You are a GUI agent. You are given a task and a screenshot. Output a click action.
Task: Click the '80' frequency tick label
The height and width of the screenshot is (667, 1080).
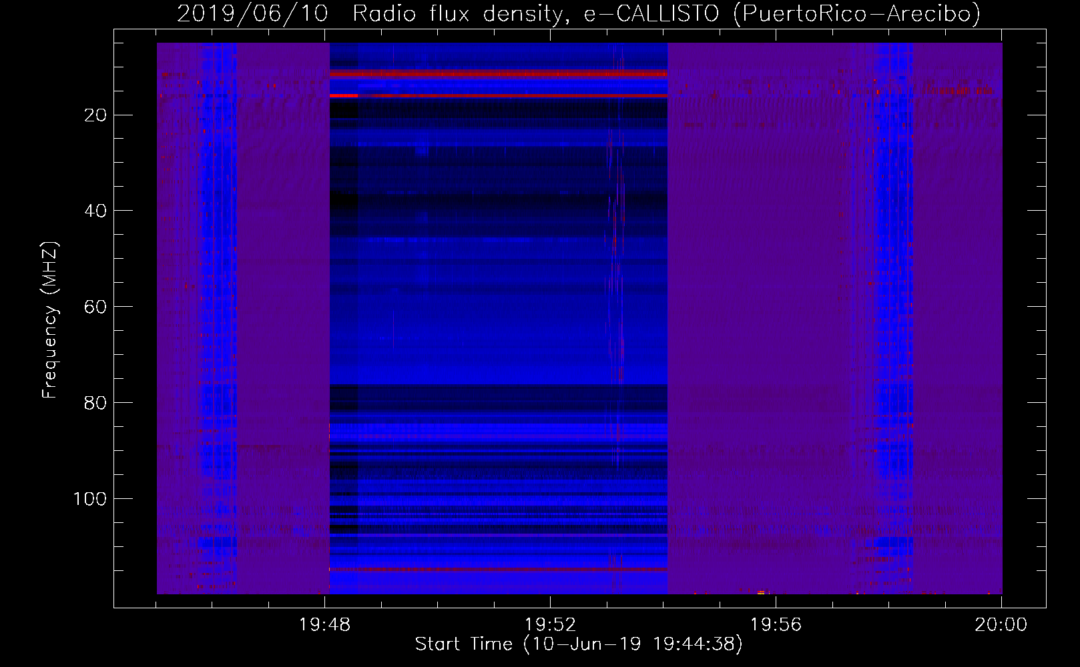pos(95,403)
